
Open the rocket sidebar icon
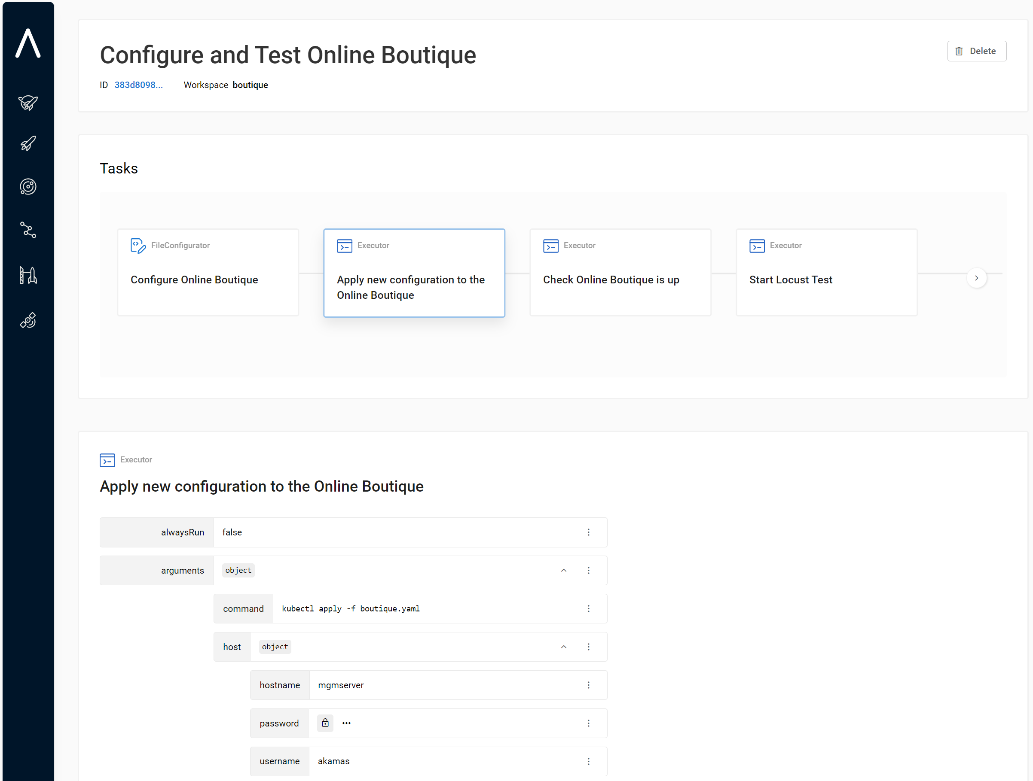click(28, 143)
